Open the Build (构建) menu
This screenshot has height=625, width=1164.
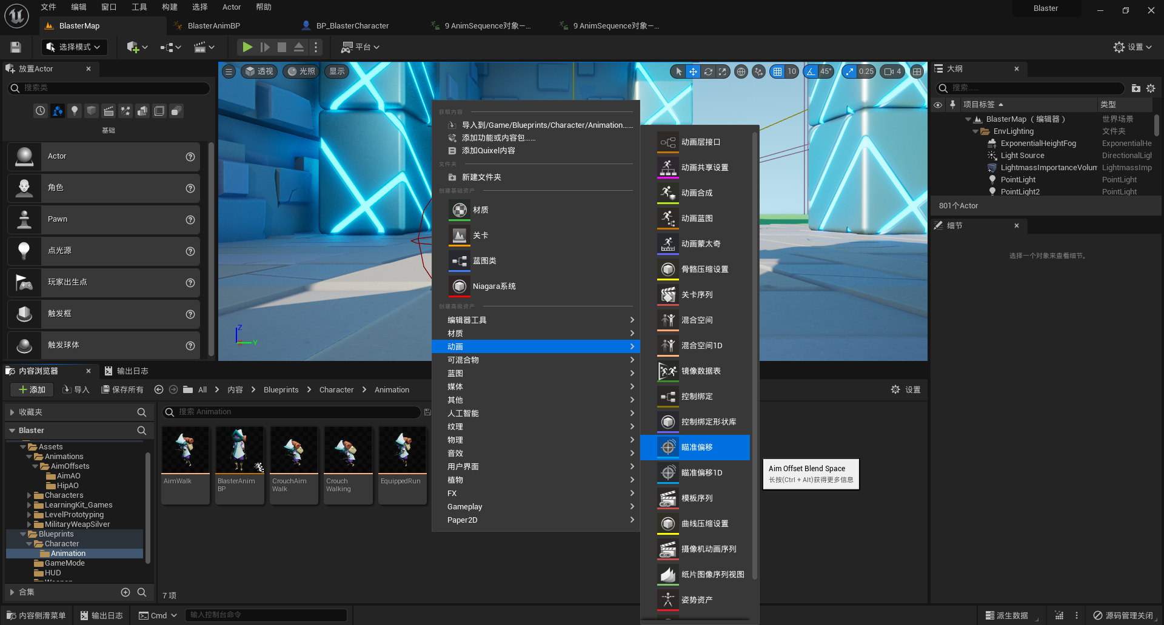click(x=170, y=7)
